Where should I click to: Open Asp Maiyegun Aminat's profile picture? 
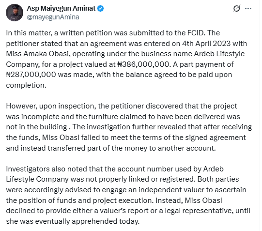coord(15,13)
